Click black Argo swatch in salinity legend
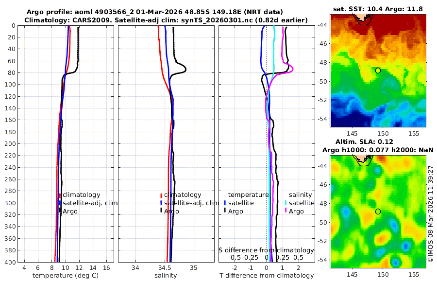The width and height of the screenshot is (437, 282). pyautogui.click(x=161, y=211)
